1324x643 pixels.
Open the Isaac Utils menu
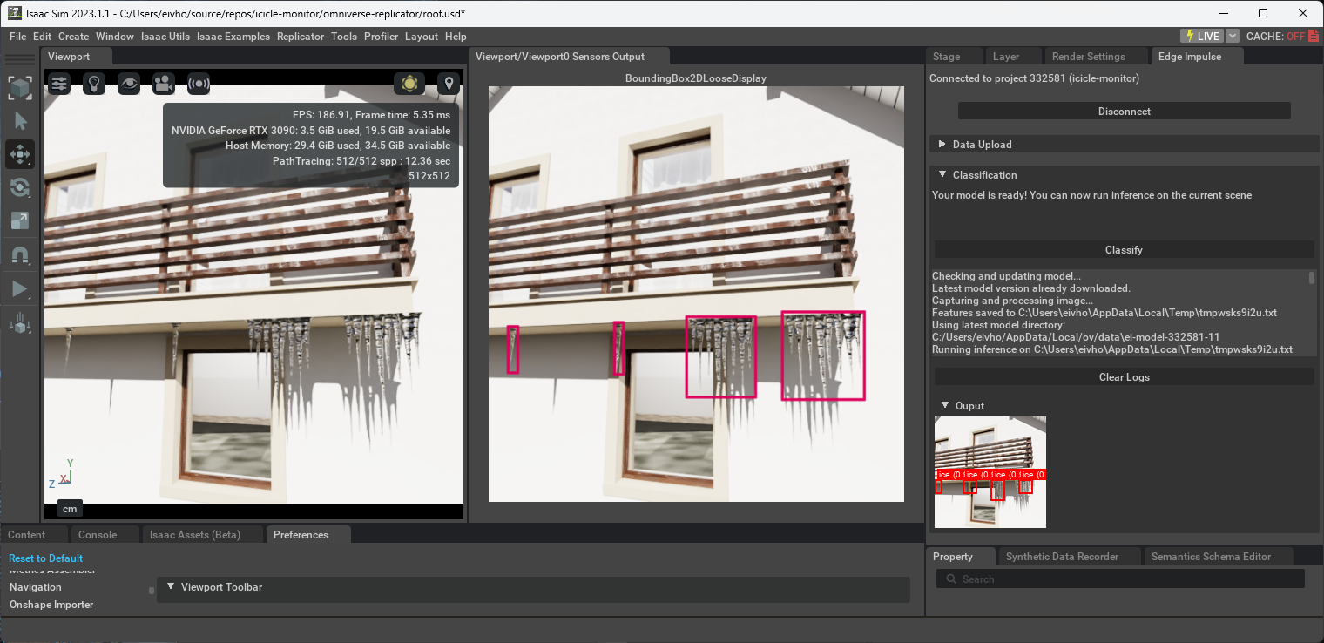[165, 37]
